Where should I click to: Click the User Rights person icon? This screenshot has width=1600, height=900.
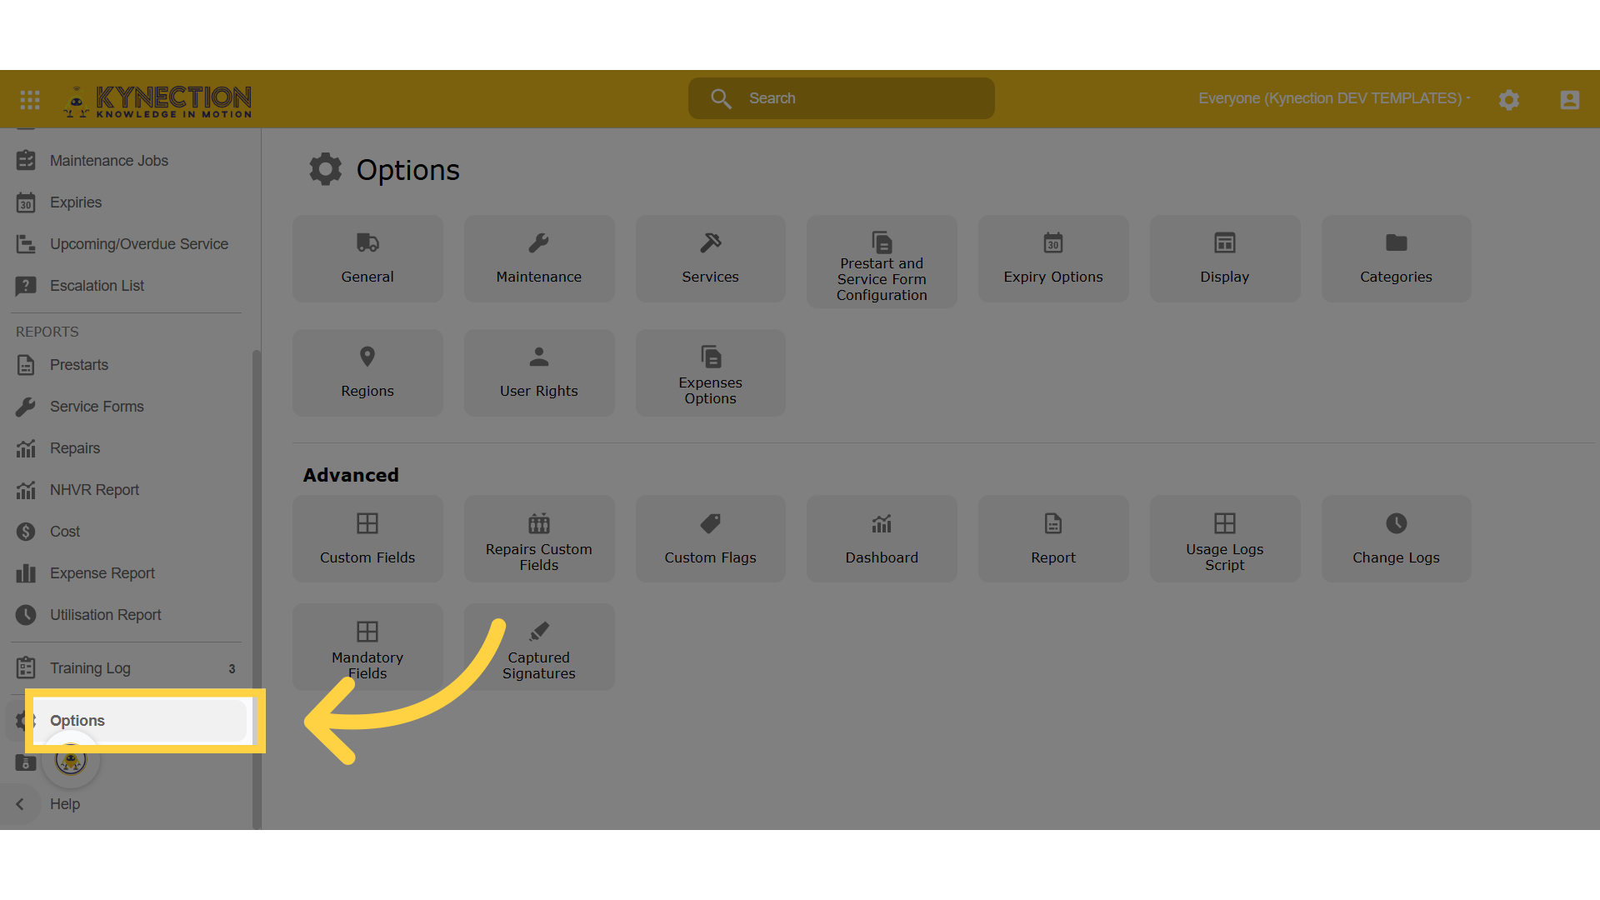coord(539,357)
